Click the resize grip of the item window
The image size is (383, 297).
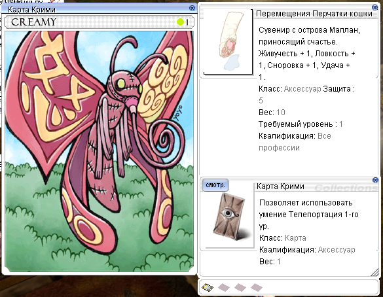[x=374, y=272]
